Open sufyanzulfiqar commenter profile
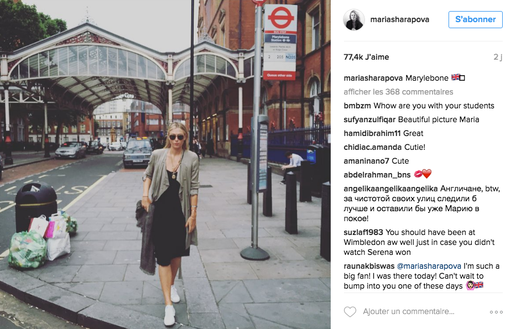This screenshot has width=516, height=329. [x=369, y=119]
